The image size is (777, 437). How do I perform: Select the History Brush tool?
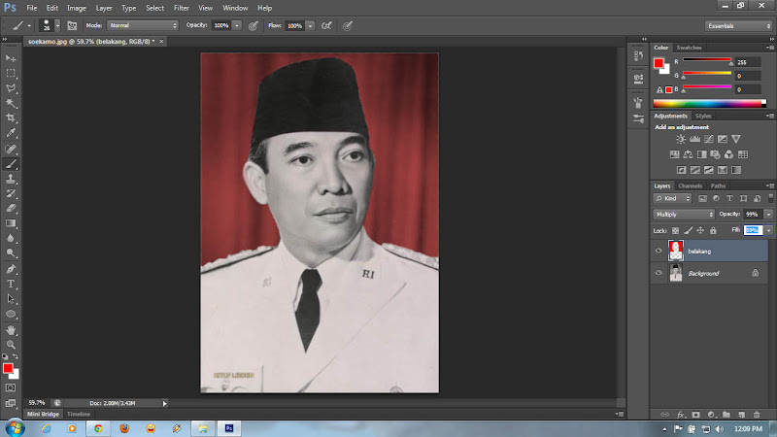11,193
